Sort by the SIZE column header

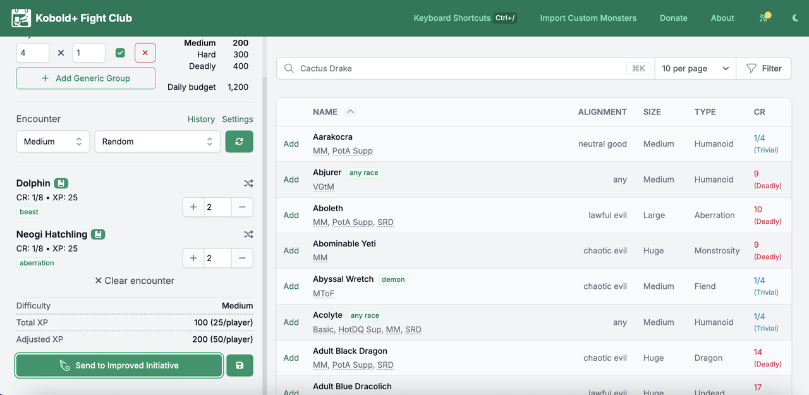pyautogui.click(x=652, y=112)
